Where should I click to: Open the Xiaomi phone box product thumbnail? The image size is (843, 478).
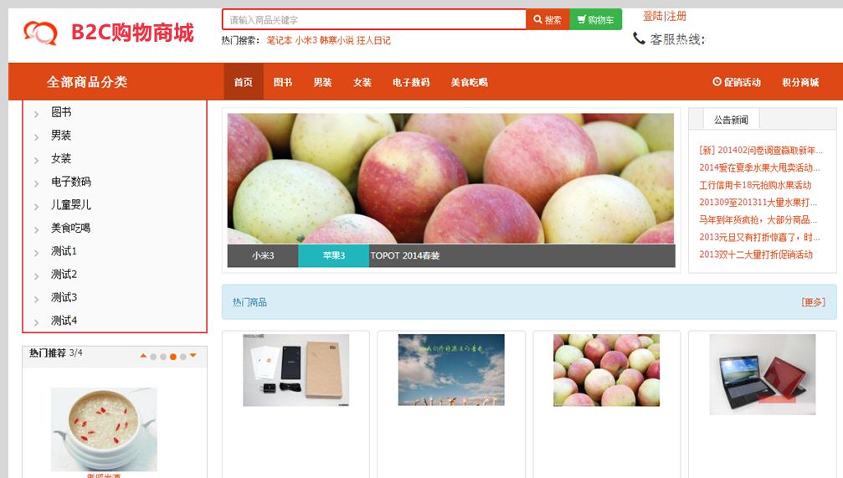pyautogui.click(x=296, y=370)
